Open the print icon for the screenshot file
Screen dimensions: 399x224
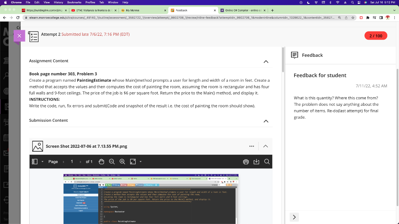click(246, 161)
